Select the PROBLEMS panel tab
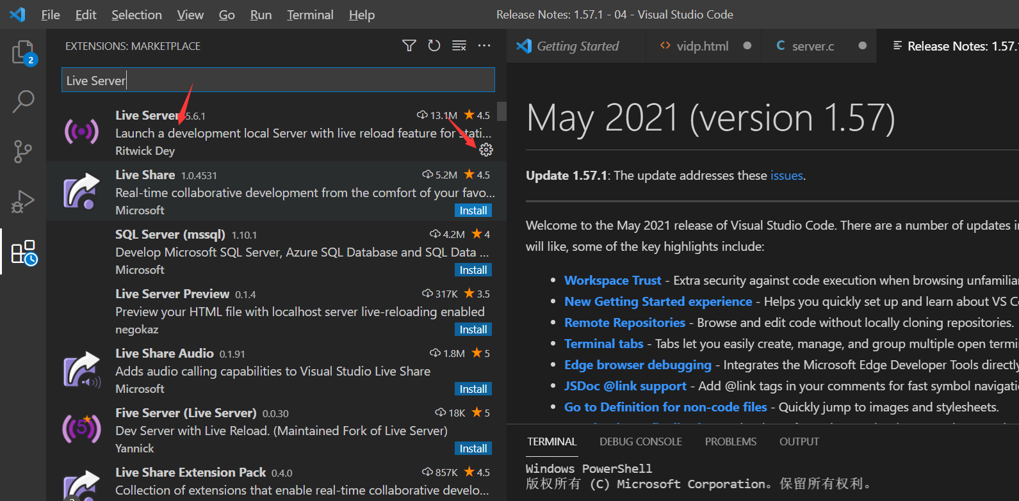The width and height of the screenshot is (1019, 501). [x=731, y=441]
